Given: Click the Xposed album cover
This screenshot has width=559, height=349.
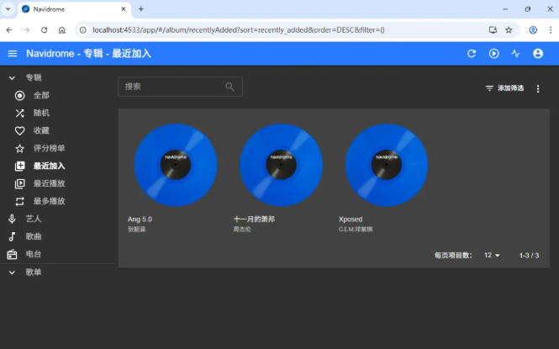Looking at the screenshot, I should (387, 165).
